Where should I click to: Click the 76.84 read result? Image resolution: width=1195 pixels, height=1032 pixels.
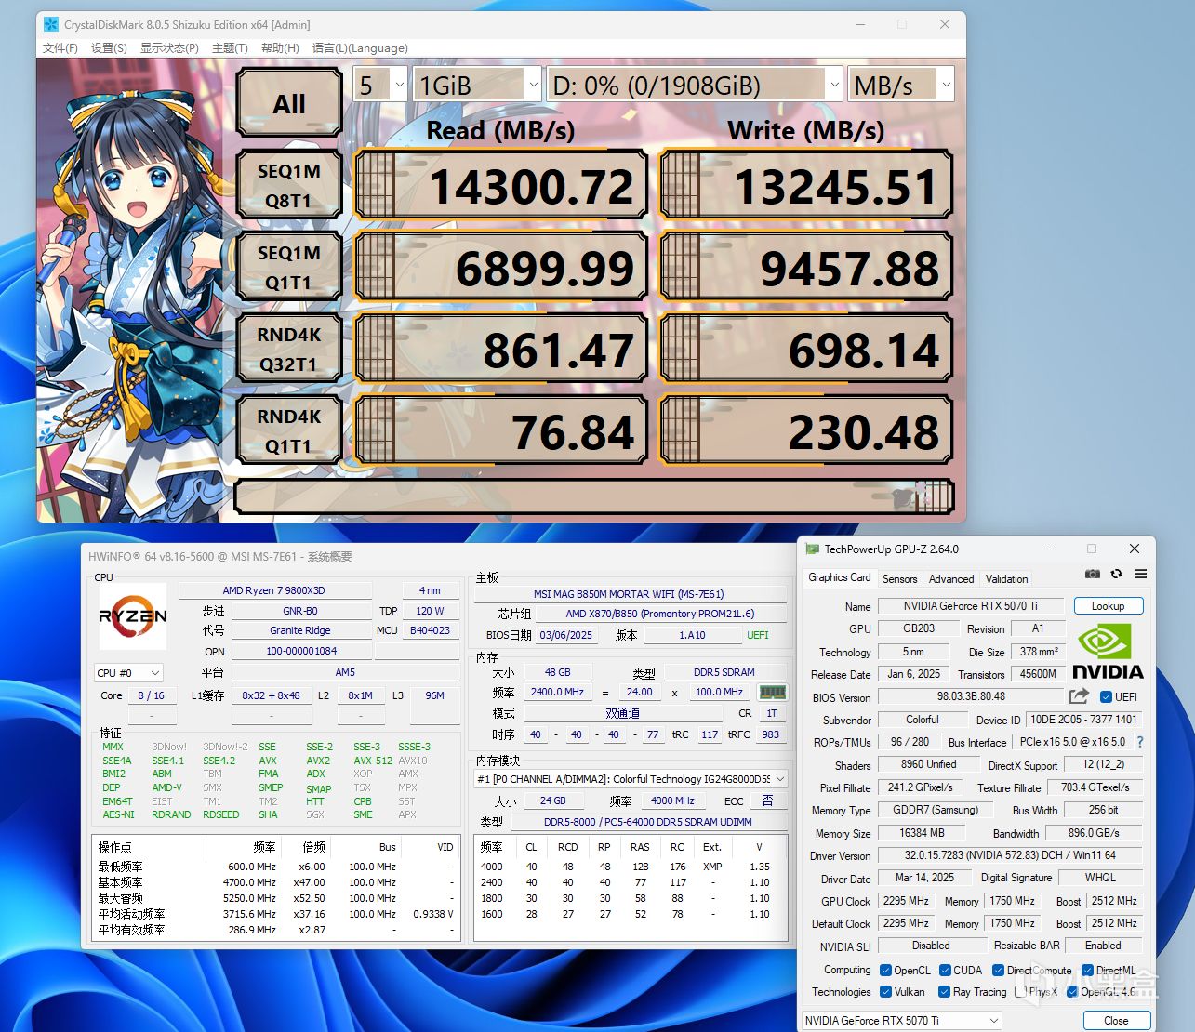[x=500, y=431]
